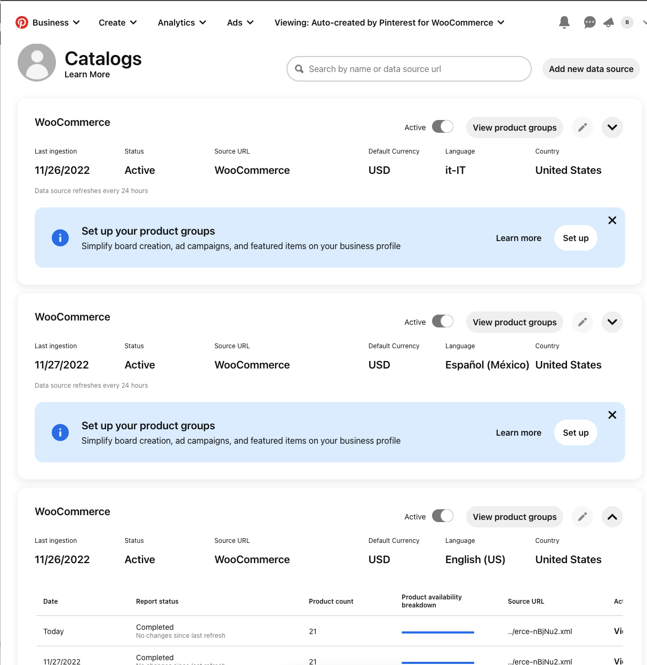
Task: Edit the first WooCommerce catalog with the pencil
Action: [582, 127]
